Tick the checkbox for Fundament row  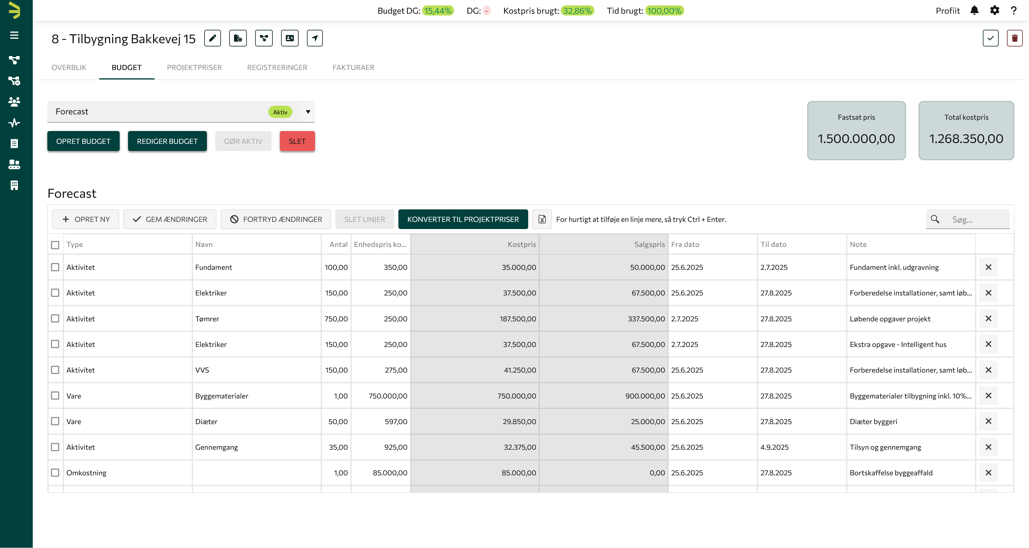(x=55, y=267)
